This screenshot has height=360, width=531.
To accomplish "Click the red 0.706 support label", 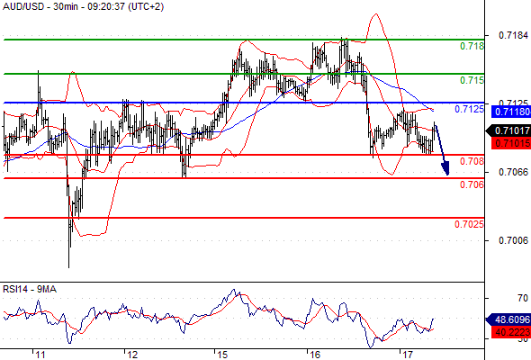I will click(x=472, y=184).
